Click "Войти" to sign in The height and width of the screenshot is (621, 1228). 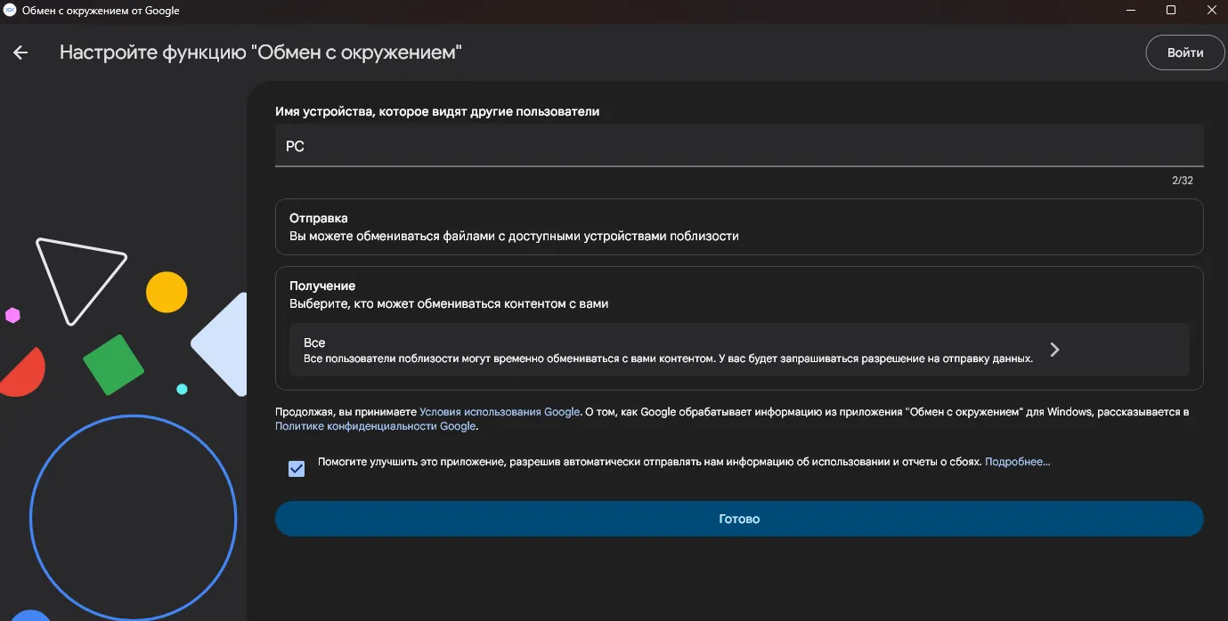(1184, 52)
